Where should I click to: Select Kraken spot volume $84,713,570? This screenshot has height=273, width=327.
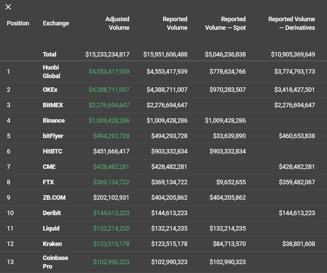[x=230, y=244]
